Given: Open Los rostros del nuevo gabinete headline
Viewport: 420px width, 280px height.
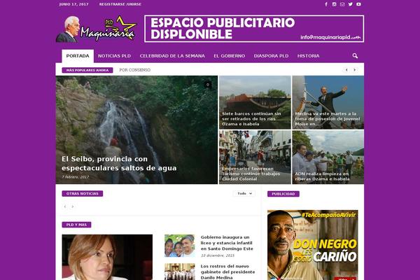Looking at the screenshot, I should coord(227,272).
